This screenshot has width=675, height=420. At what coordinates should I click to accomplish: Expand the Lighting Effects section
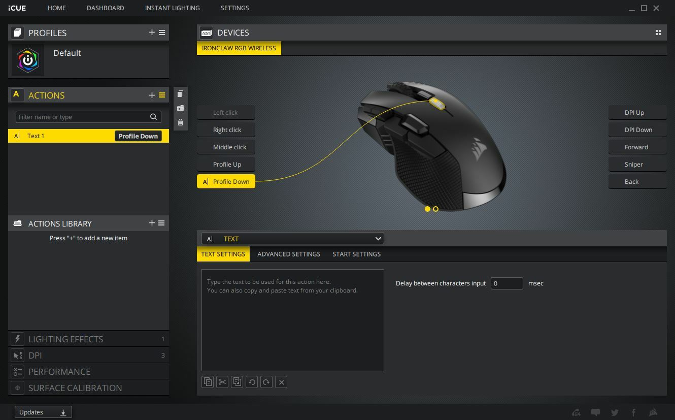(x=89, y=339)
